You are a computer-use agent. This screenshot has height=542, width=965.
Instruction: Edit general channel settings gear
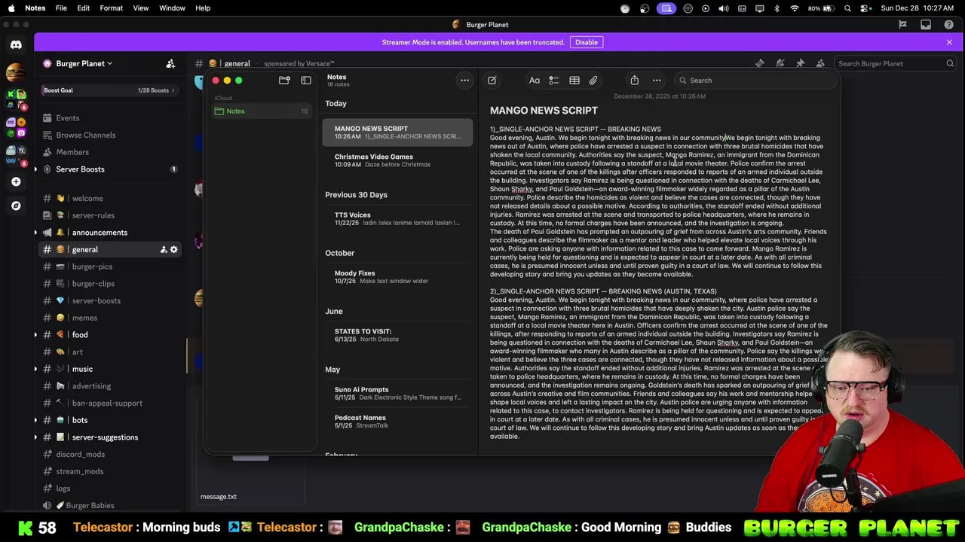click(174, 250)
